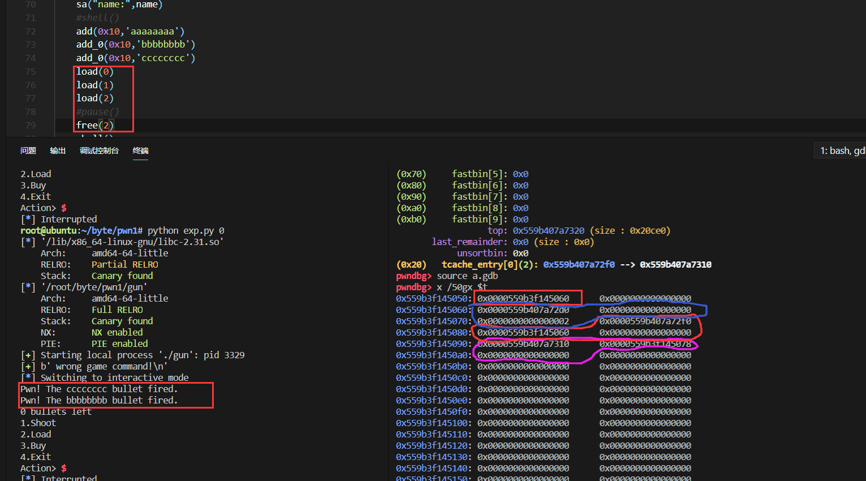866x481 pixels.
Task: Click the 'Switching to interactive mode' line
Action: coord(105,377)
